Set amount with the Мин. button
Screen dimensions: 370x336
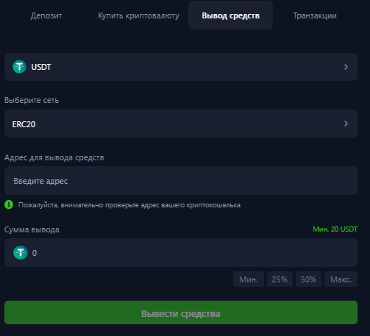(249, 279)
